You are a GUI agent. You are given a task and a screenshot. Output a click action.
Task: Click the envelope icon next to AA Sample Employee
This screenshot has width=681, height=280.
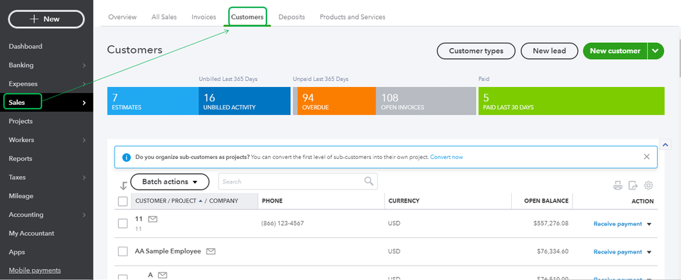coord(211,251)
